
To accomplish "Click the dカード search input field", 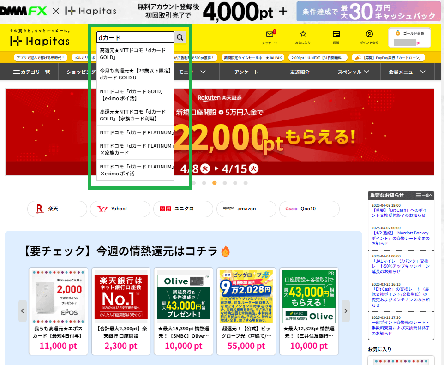I will [x=135, y=37].
